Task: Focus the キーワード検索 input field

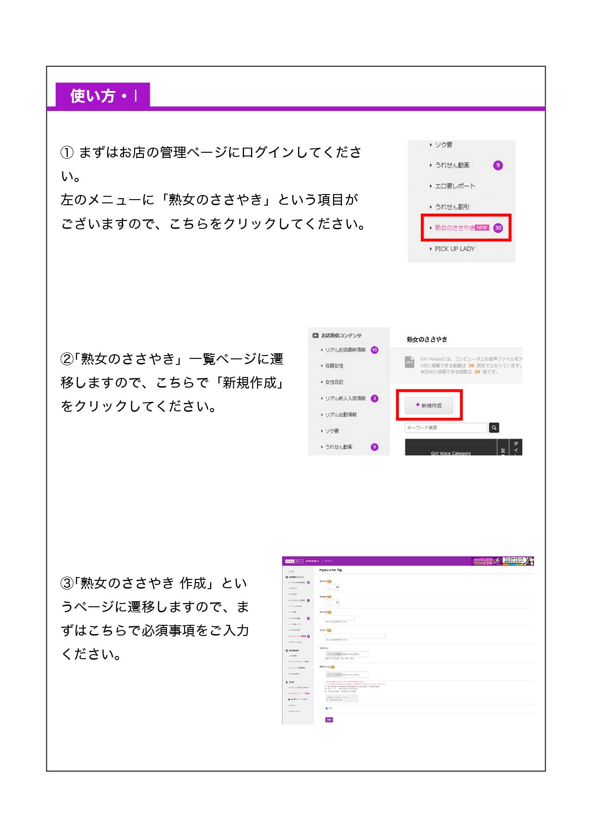Action: [x=446, y=428]
